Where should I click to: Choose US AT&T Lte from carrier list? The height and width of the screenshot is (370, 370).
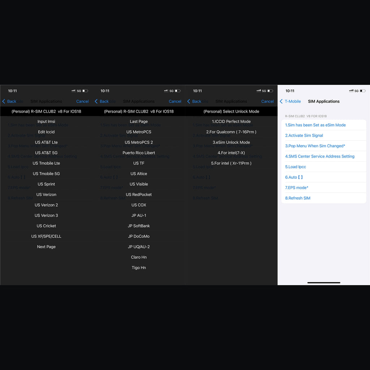(x=46, y=142)
